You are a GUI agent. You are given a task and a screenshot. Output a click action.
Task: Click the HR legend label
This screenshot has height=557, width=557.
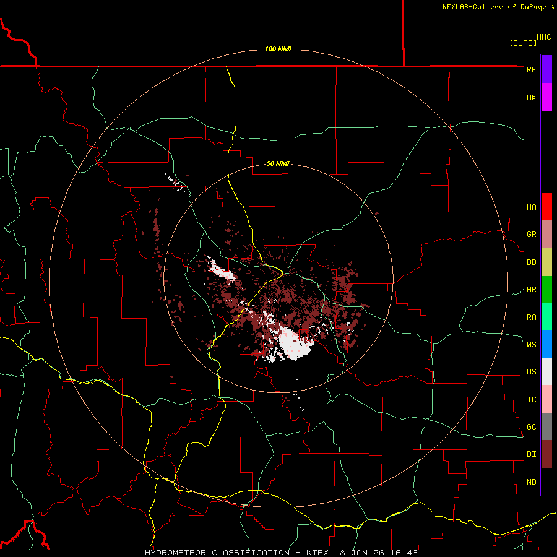coord(532,290)
